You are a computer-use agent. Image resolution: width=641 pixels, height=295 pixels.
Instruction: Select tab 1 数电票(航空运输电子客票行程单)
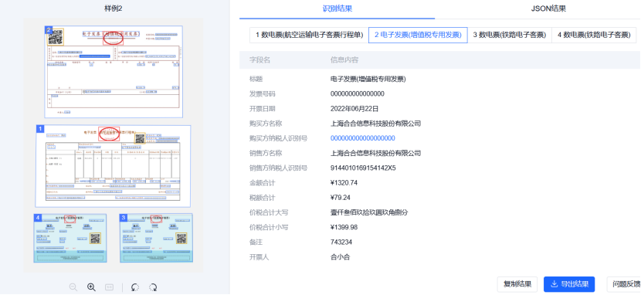pyautogui.click(x=310, y=36)
